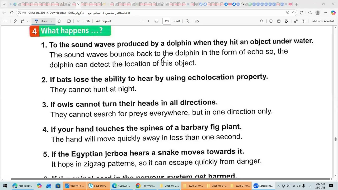Rotate the PDF page
Image resolution: width=338 pixels, height=190 pixels.
187,21
